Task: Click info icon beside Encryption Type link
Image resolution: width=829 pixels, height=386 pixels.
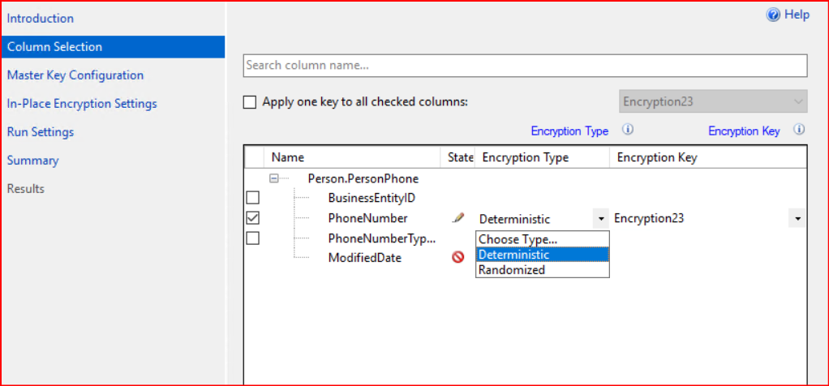Action: pos(627,130)
